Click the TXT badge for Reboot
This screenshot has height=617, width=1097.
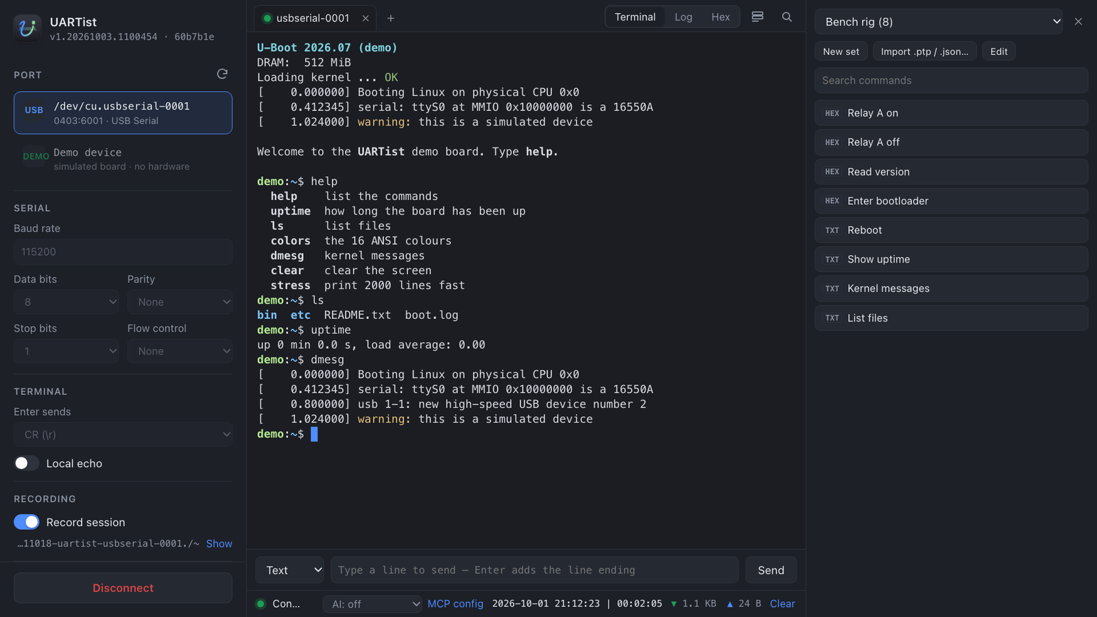pos(832,230)
